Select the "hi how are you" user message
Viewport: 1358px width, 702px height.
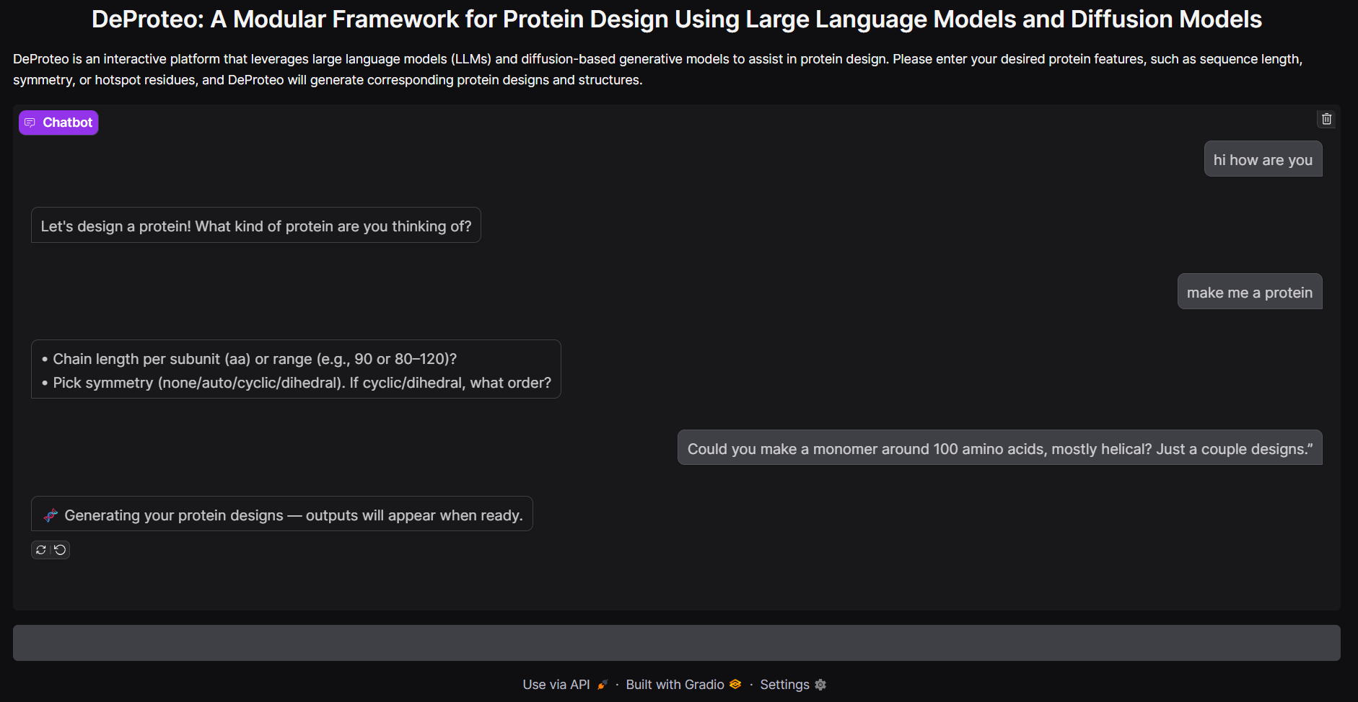point(1263,160)
